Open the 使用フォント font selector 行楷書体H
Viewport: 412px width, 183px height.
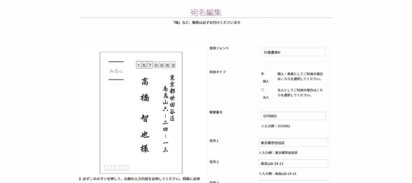pos(293,52)
